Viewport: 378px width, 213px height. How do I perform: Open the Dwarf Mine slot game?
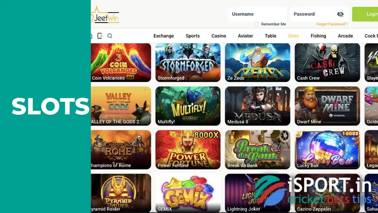click(327, 106)
